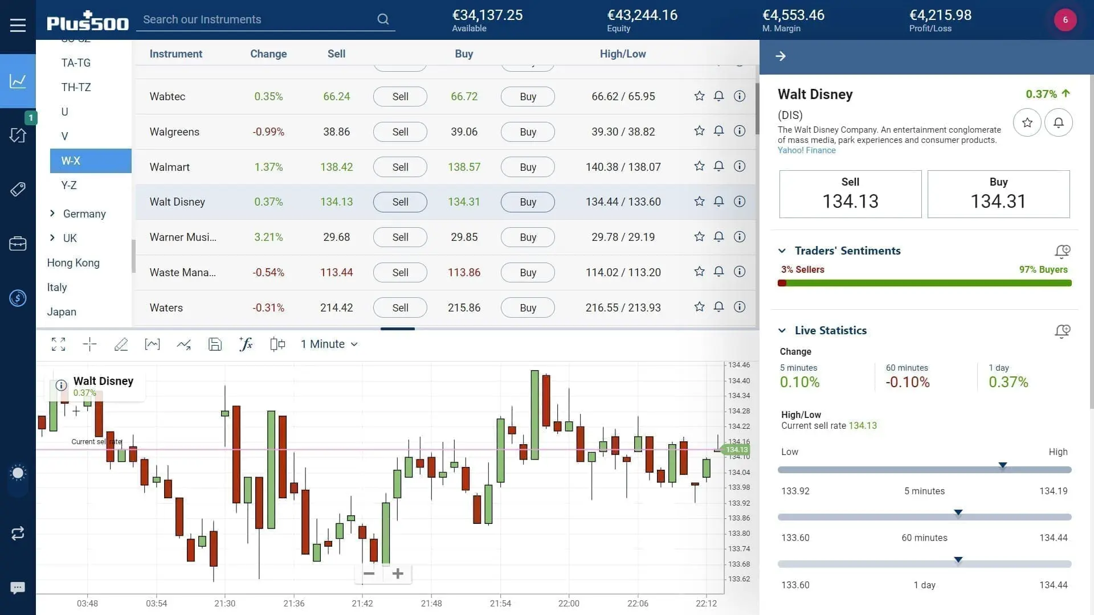
Task: Click the switch account arrows icon
Action: [18, 533]
